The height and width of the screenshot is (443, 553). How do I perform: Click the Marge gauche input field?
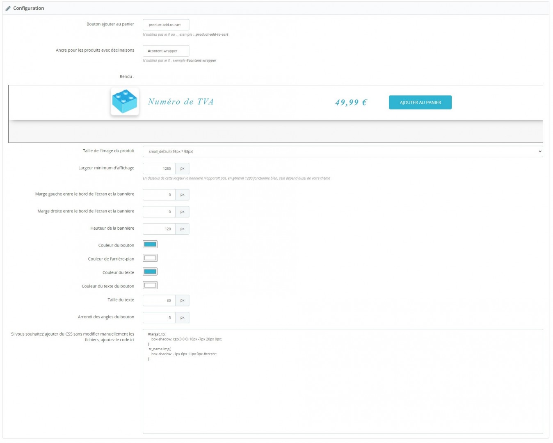pyautogui.click(x=159, y=195)
